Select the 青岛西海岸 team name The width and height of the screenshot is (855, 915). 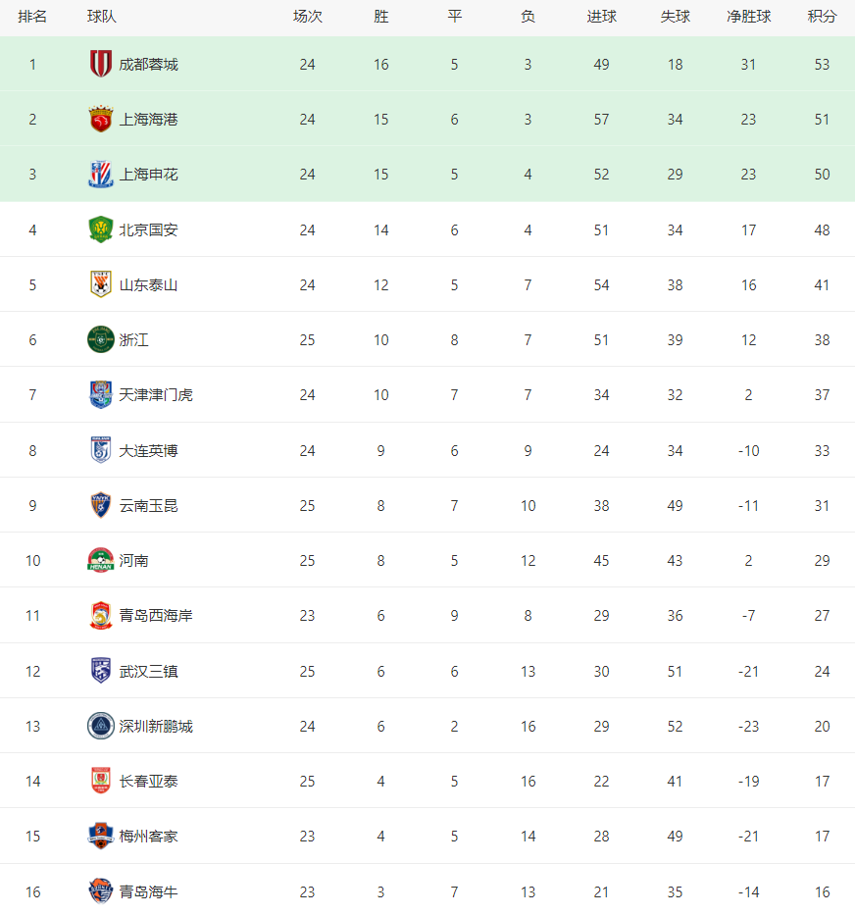(x=156, y=616)
